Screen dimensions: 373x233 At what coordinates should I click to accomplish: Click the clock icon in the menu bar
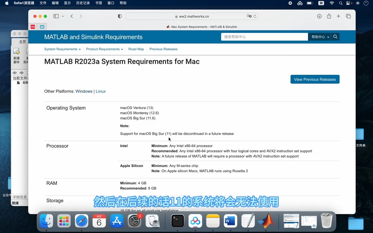[366, 3]
